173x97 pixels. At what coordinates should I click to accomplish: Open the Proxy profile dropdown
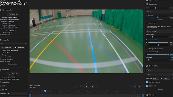[159, 74]
